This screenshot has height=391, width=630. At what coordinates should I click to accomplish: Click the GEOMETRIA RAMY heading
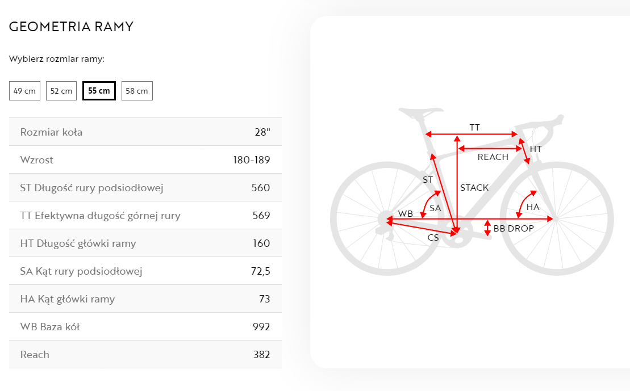71,27
